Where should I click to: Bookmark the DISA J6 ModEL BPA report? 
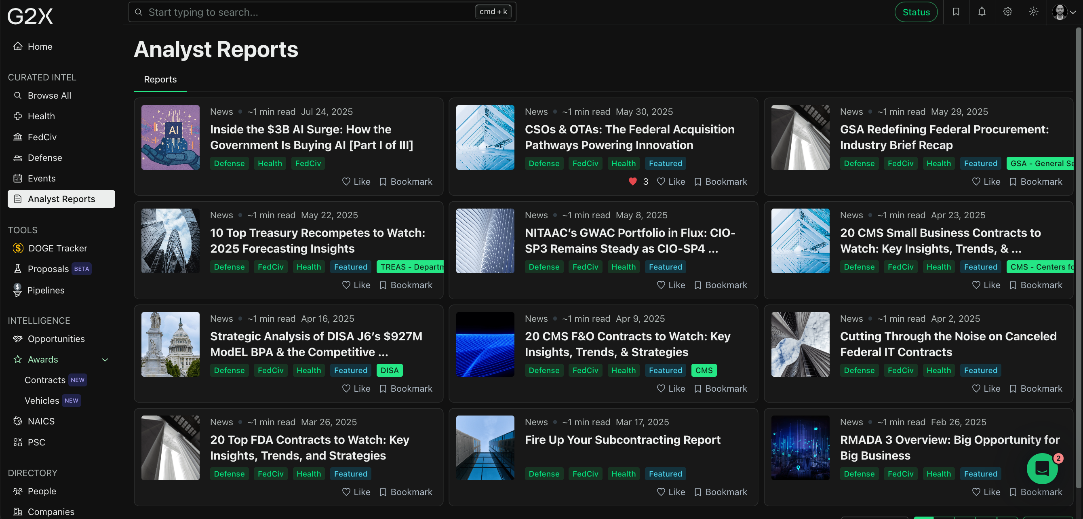(x=406, y=388)
